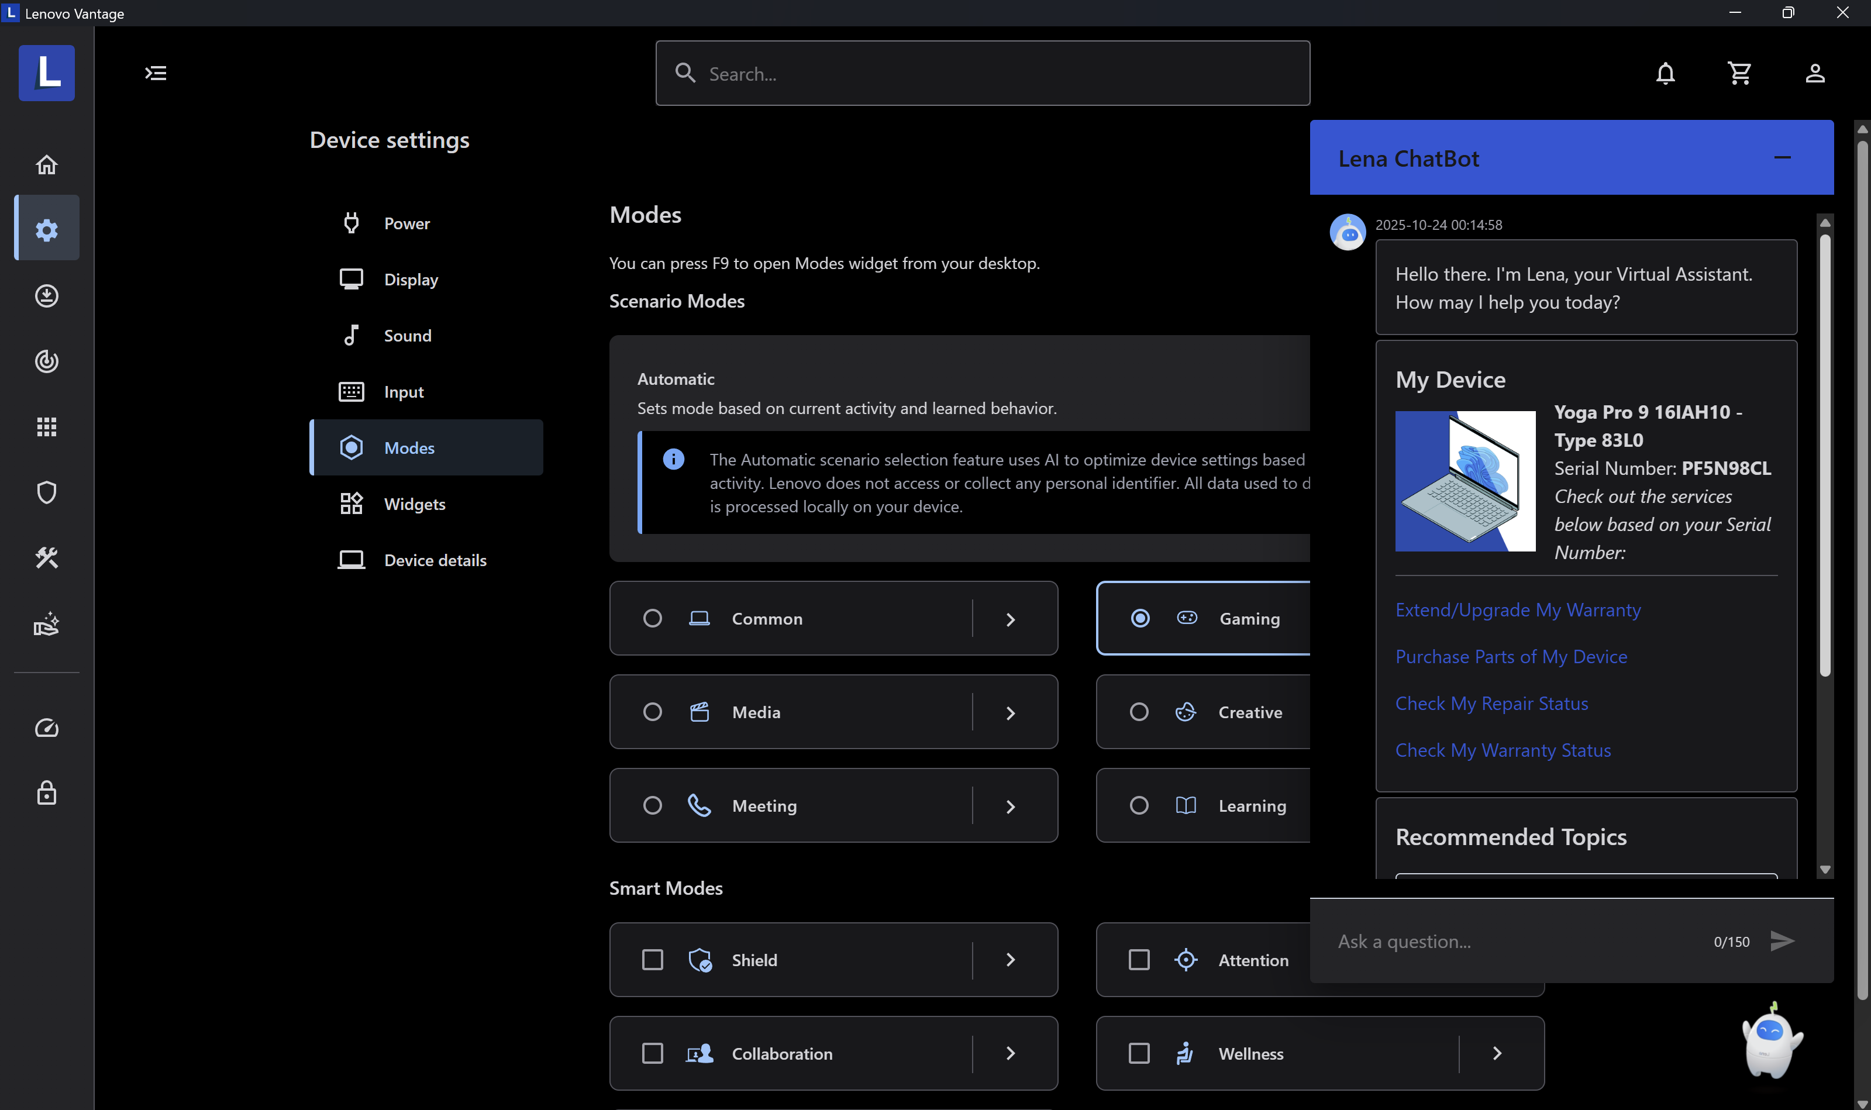This screenshot has width=1871, height=1110.
Task: Switch to the Widgets settings section
Action: (414, 504)
